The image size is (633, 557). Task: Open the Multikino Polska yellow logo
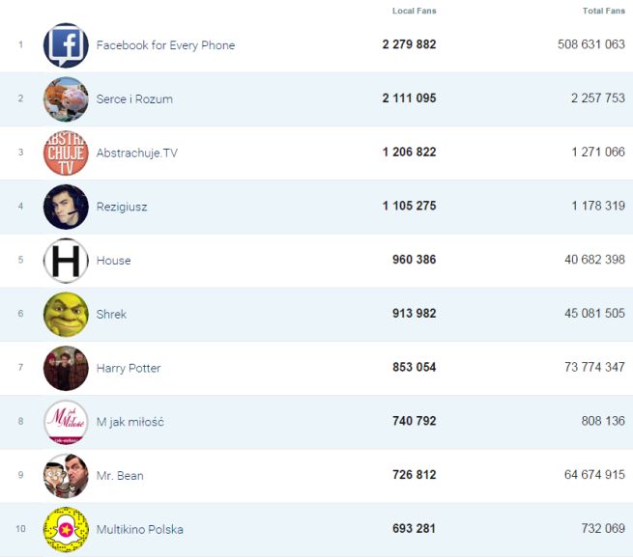[x=66, y=529]
